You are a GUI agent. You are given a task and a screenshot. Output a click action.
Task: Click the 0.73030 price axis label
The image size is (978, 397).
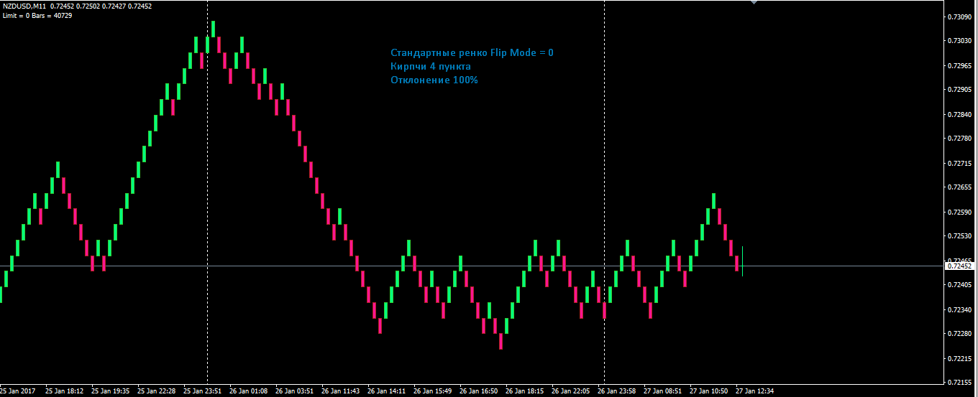click(959, 41)
